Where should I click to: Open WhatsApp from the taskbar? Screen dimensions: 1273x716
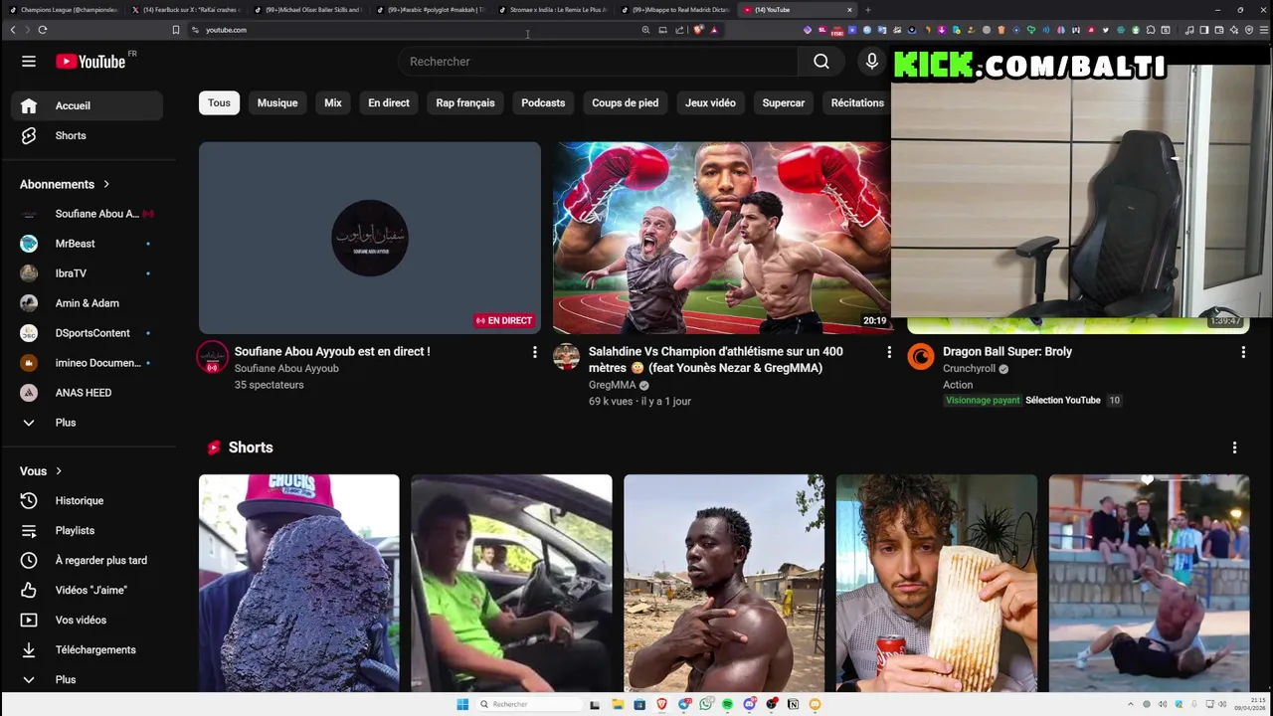coord(706,704)
